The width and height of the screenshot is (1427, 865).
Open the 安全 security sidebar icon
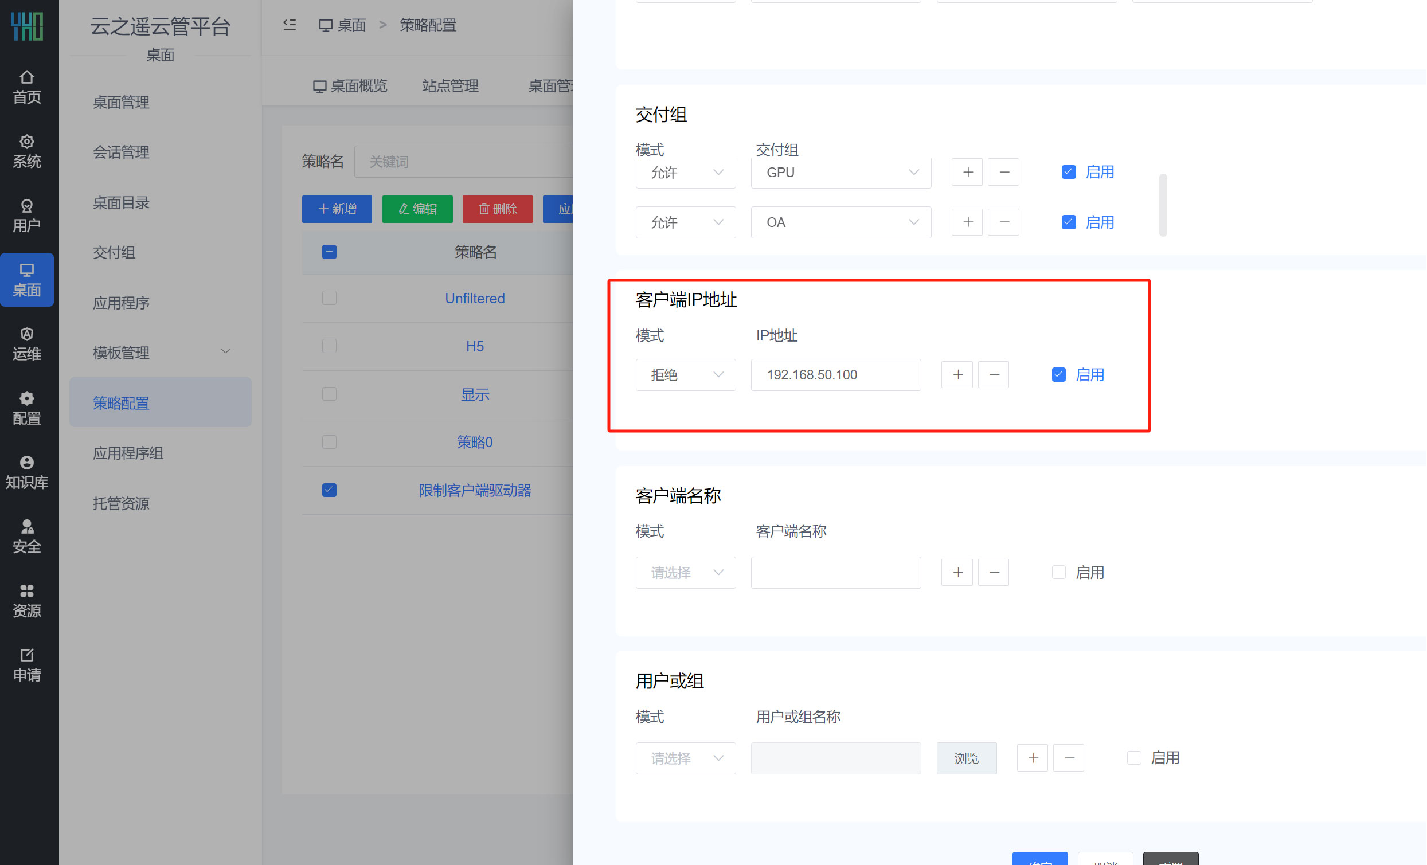point(26,537)
